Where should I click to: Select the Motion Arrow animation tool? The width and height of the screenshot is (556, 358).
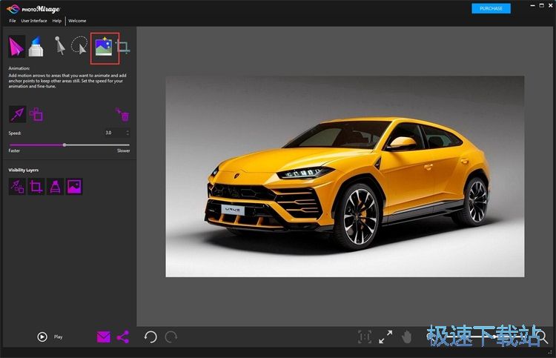(16, 47)
